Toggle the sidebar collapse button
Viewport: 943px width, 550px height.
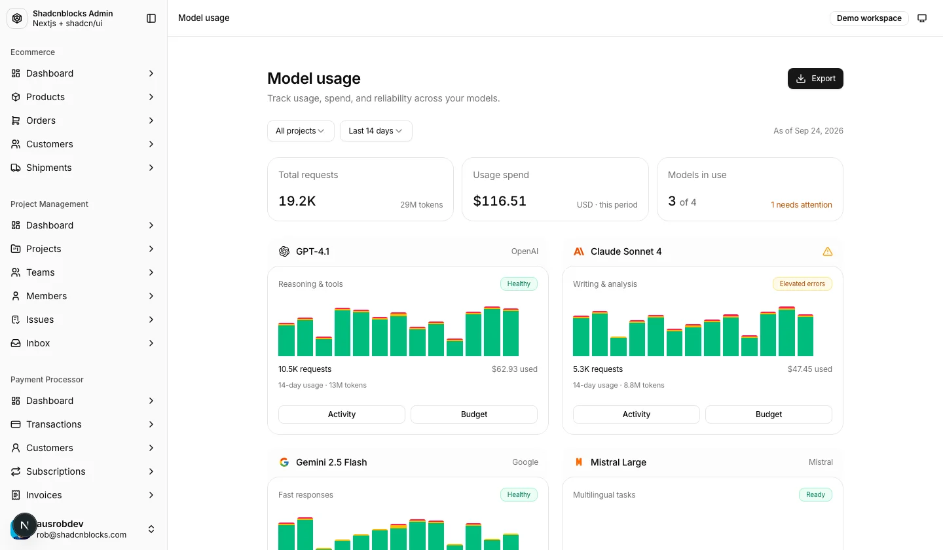tap(151, 18)
